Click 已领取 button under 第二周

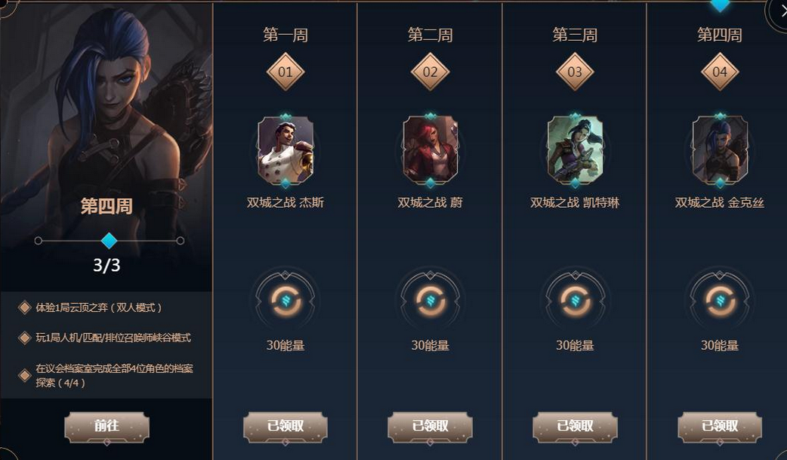(431, 426)
